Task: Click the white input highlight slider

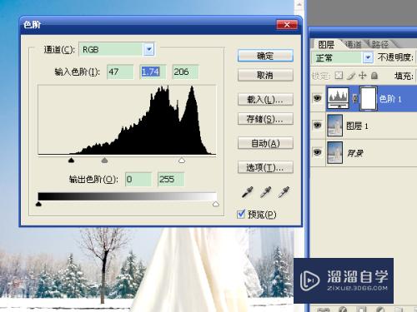Action: point(182,160)
